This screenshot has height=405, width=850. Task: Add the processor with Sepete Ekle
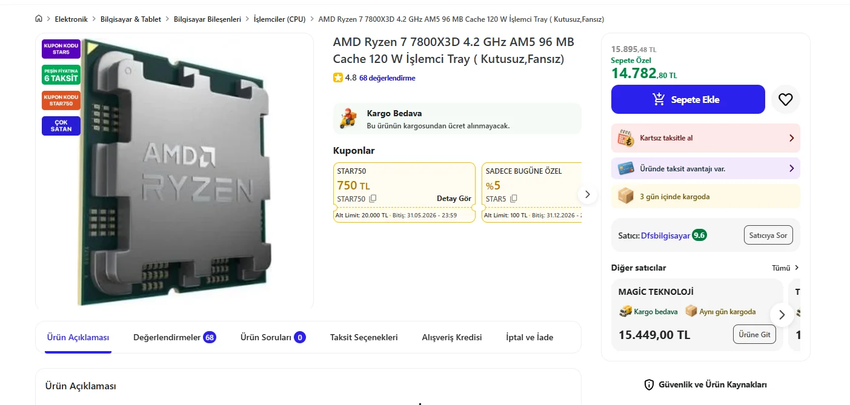[x=688, y=99]
